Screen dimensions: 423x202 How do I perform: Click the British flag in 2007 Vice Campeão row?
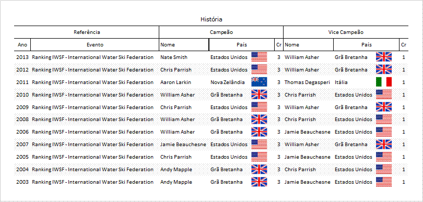(384, 144)
